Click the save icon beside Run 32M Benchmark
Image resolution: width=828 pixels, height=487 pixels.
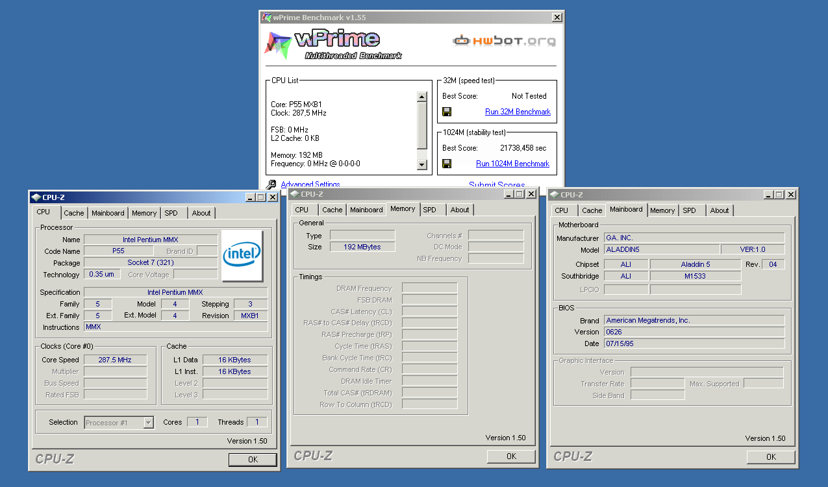point(447,112)
